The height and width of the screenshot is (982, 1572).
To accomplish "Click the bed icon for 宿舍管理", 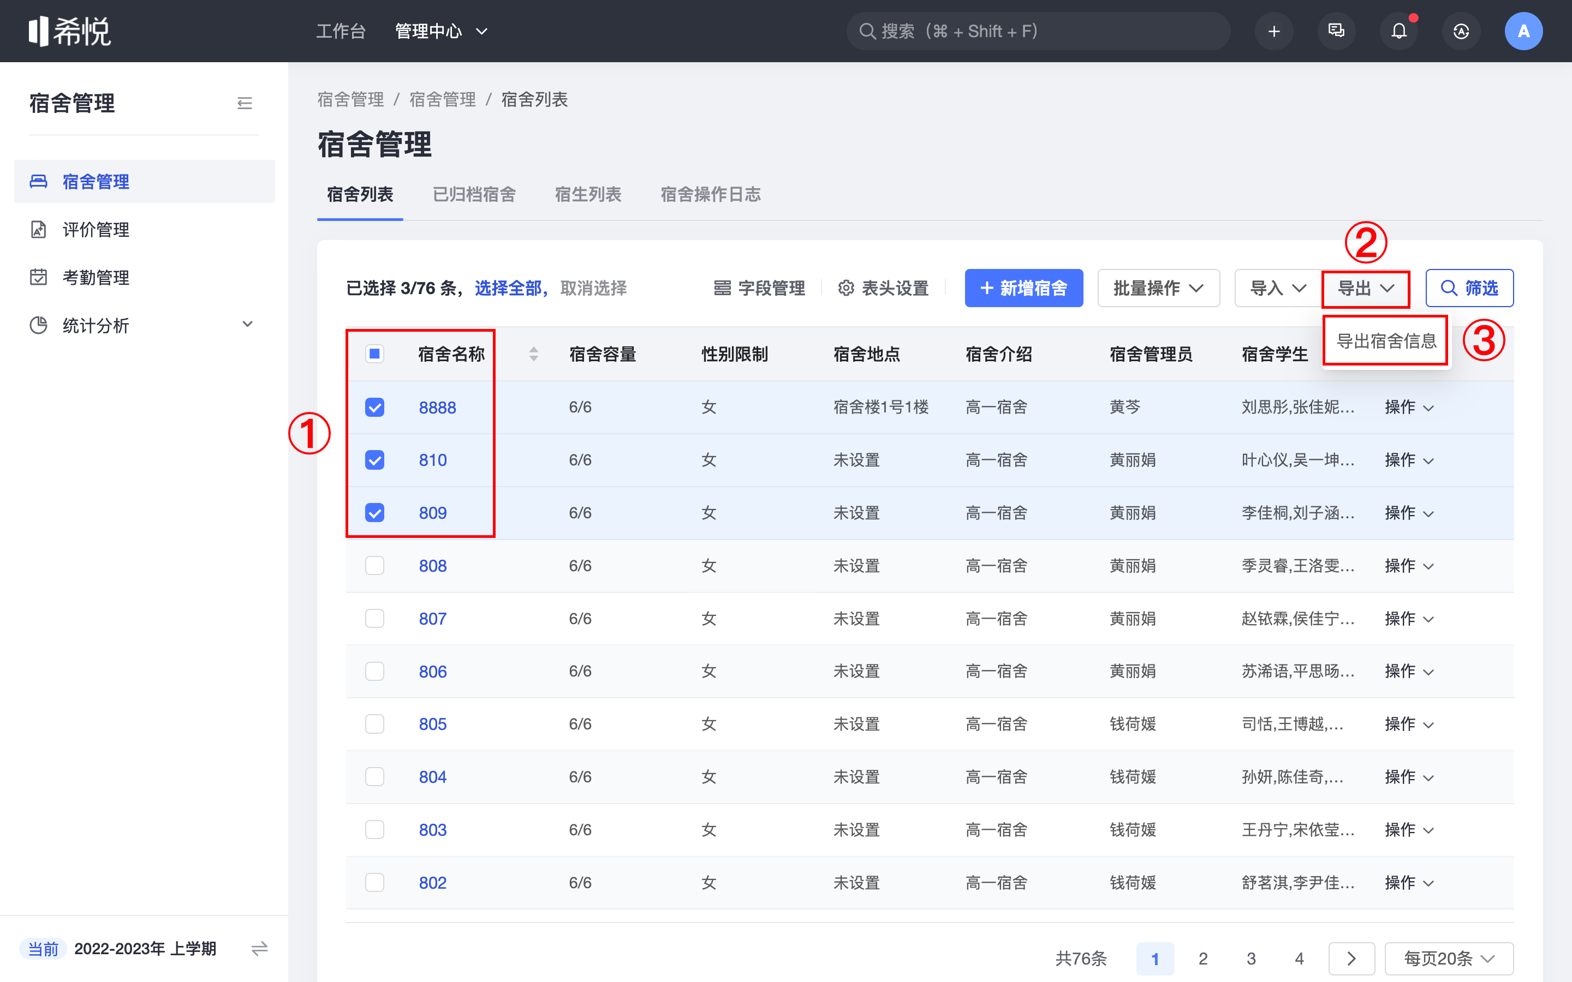I will pyautogui.click(x=38, y=181).
